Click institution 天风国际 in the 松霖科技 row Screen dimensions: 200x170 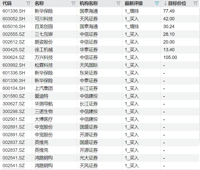pos(89,65)
